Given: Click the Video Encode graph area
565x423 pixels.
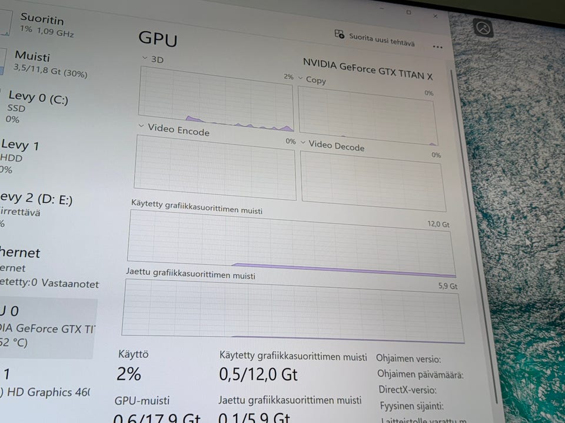Looking at the screenshot, I should click(x=215, y=167).
